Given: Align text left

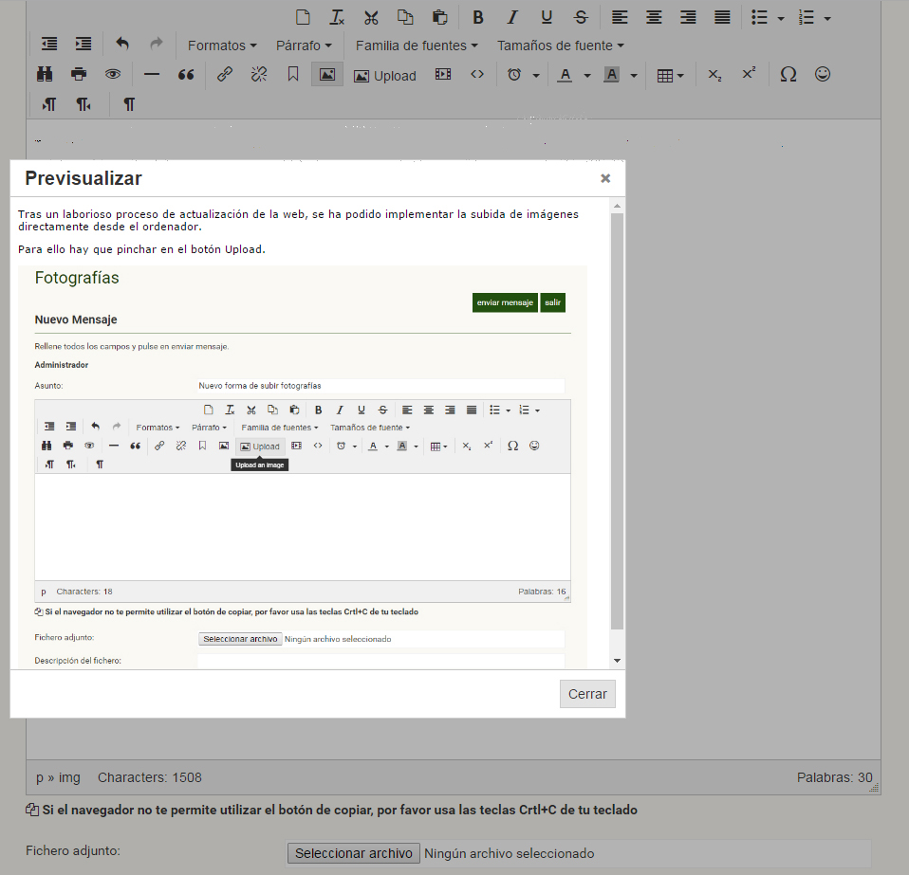Looking at the screenshot, I should 620,17.
